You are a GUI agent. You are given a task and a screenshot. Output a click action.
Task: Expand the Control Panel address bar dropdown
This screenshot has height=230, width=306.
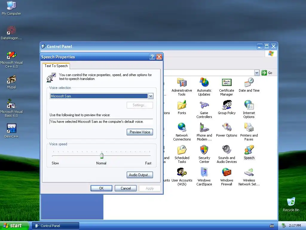pos(257,73)
